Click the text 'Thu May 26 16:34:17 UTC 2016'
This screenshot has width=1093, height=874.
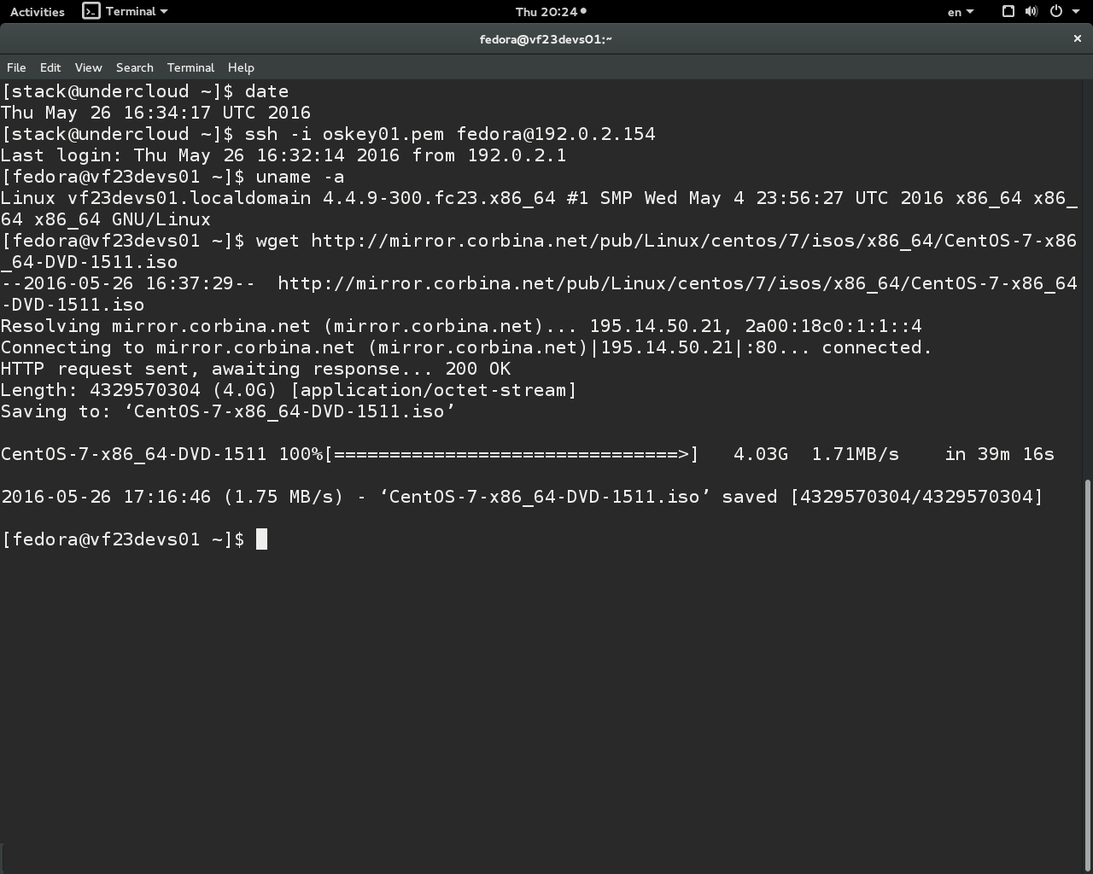pyautogui.click(x=155, y=113)
